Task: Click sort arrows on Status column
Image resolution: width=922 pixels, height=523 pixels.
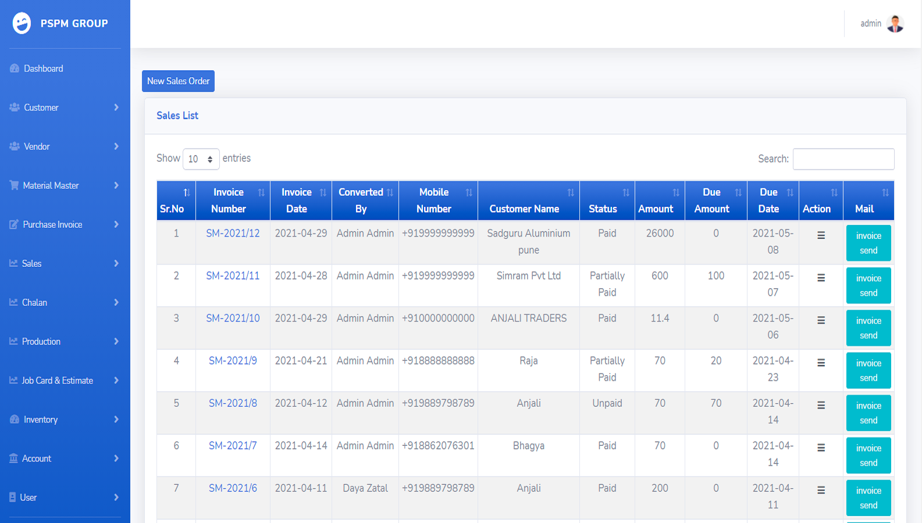Action: point(625,193)
